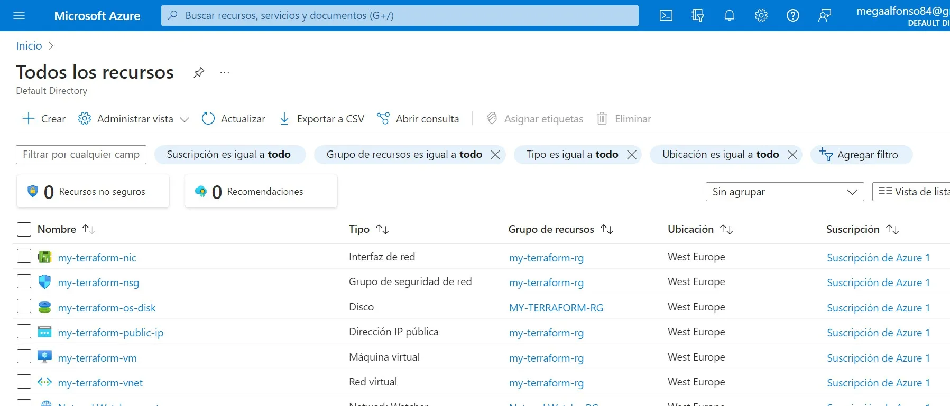Screen dimensions: 950x406
Task: Select the my-terraform-nic checkbox
Action: 24,256
